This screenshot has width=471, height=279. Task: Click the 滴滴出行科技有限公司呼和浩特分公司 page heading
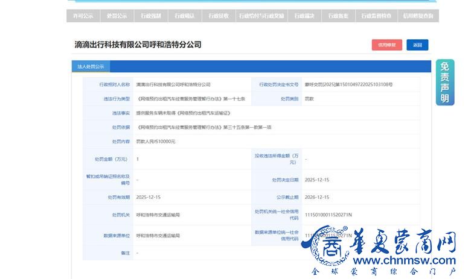click(138, 45)
